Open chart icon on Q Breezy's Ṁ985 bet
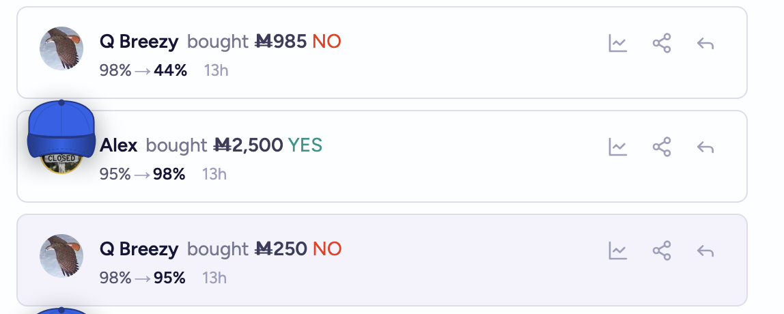Image resolution: width=784 pixels, height=314 pixels. (x=617, y=44)
